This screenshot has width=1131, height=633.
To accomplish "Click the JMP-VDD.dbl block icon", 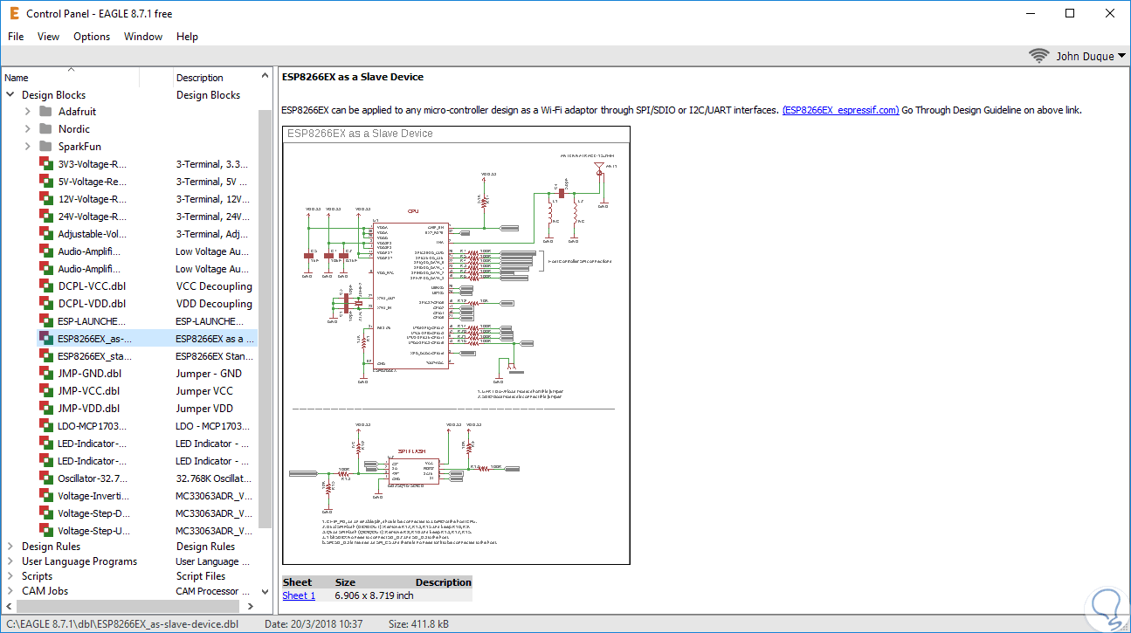I will [x=46, y=409].
